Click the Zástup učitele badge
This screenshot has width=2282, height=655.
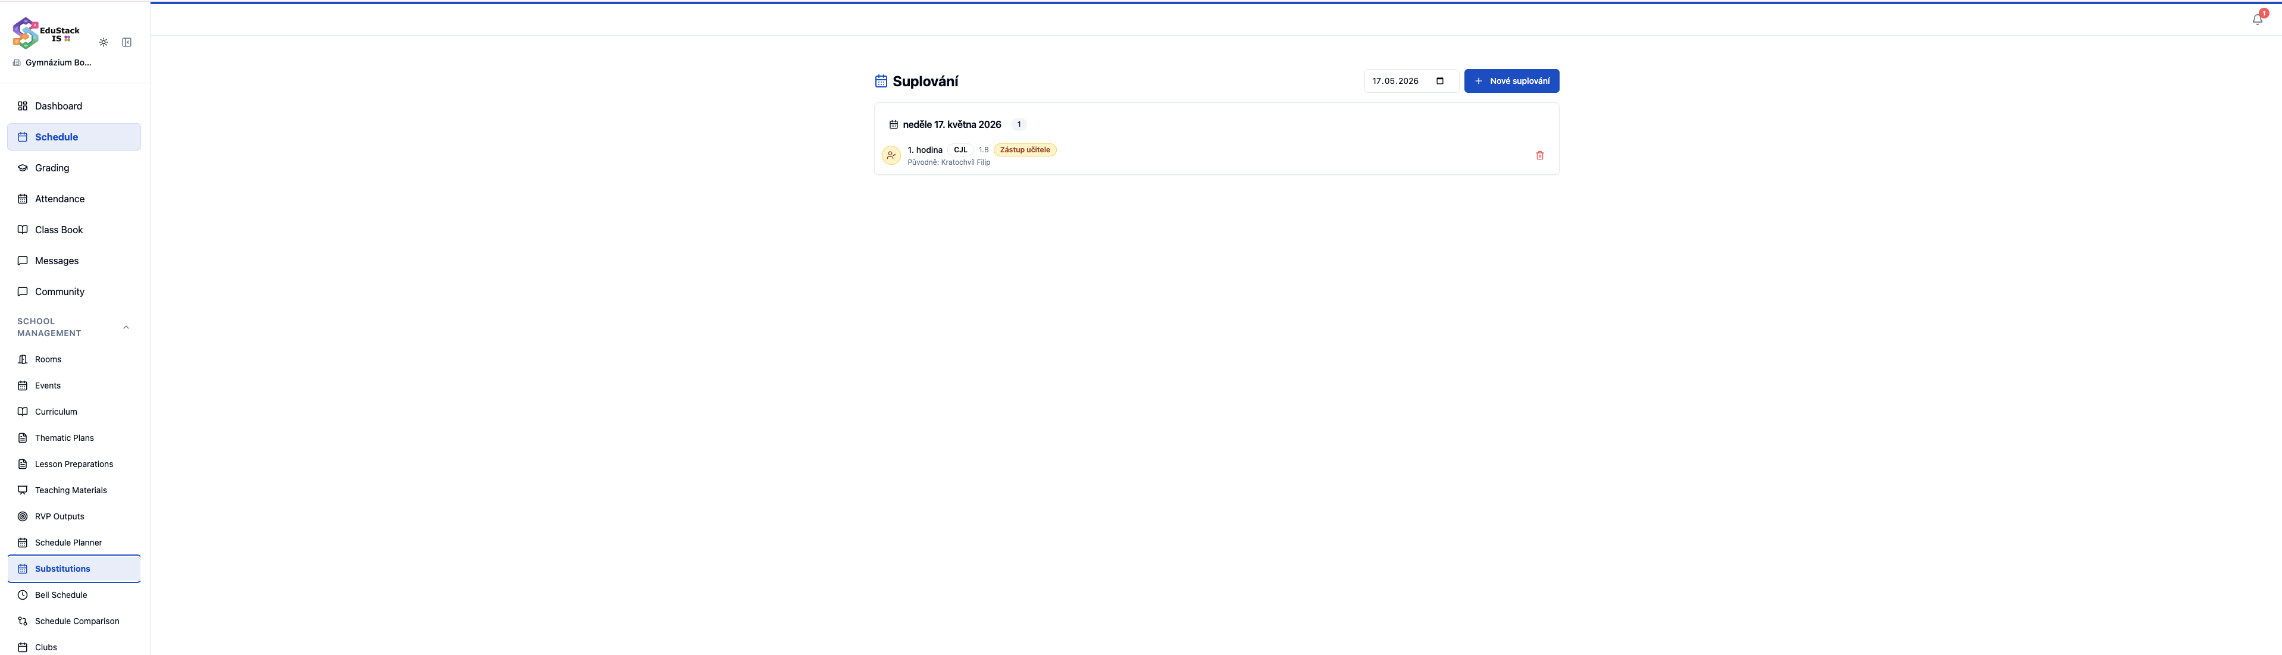tap(1025, 151)
